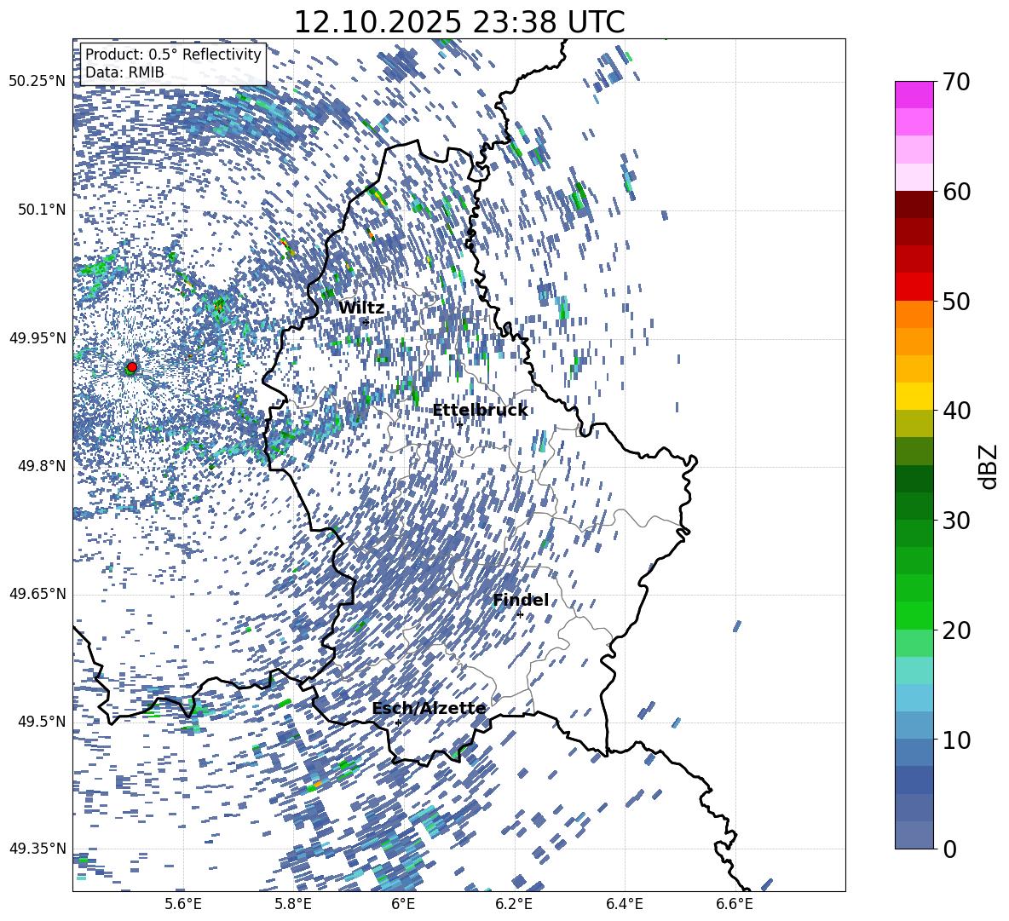Click the Product: 0.5° Reflectivity text
This screenshot has height=921, width=1009.
173,55
